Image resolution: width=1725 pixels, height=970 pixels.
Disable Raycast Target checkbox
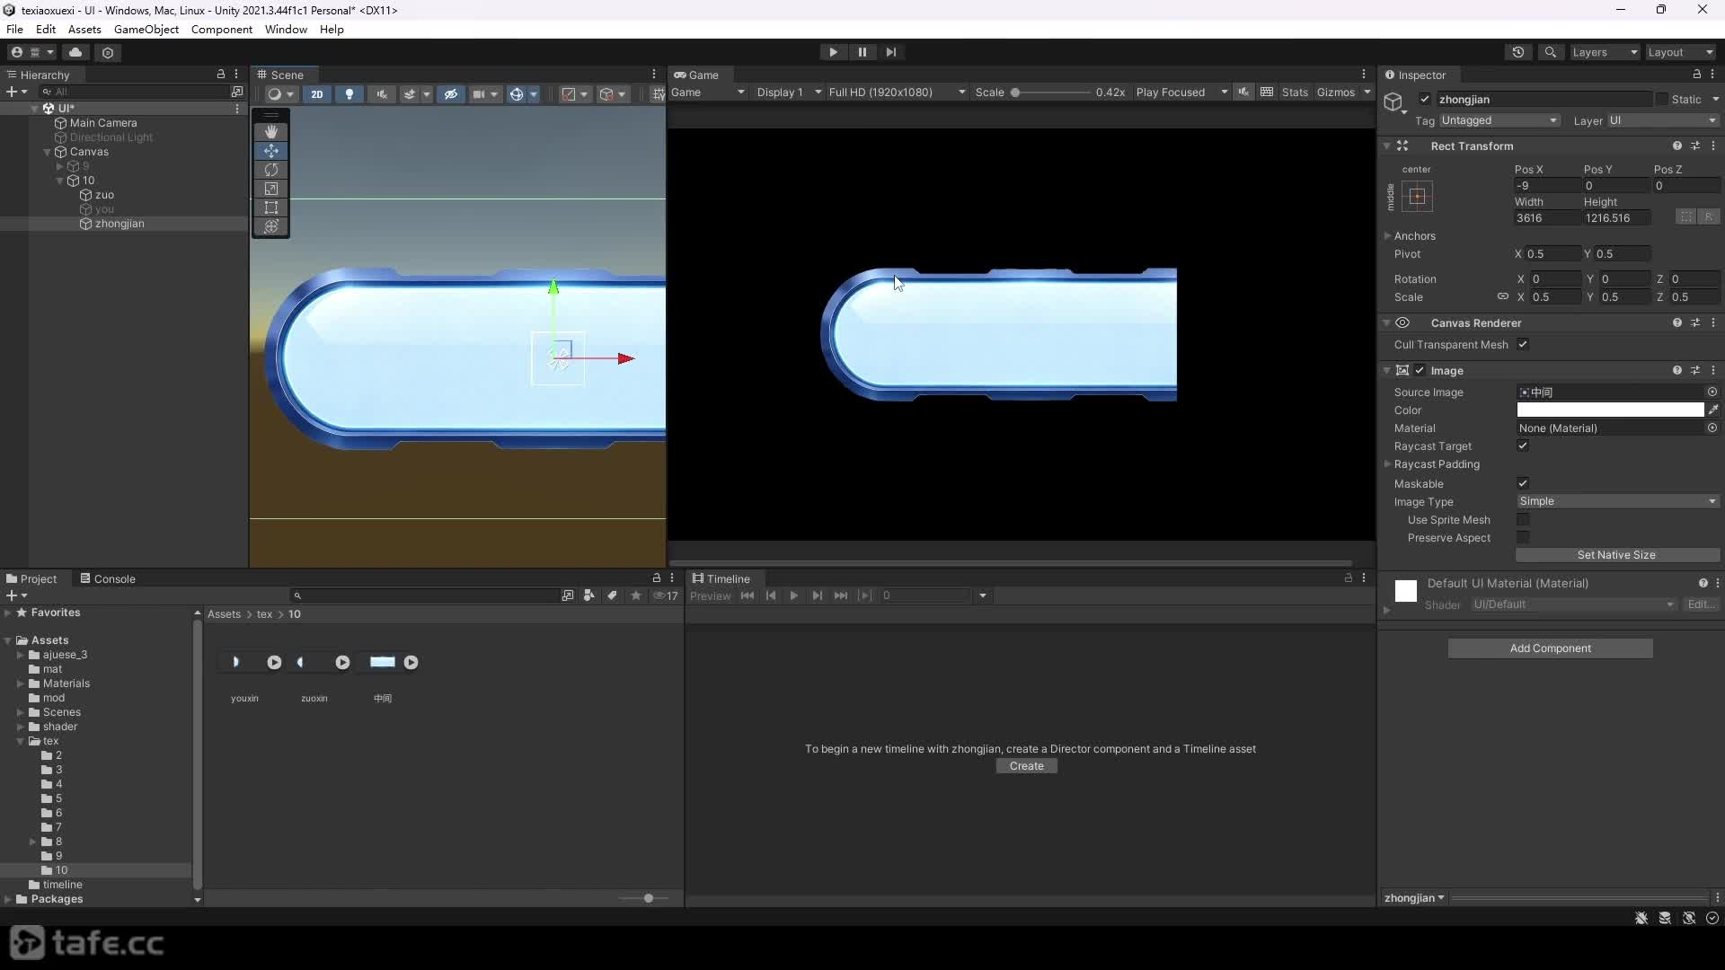pyautogui.click(x=1523, y=445)
